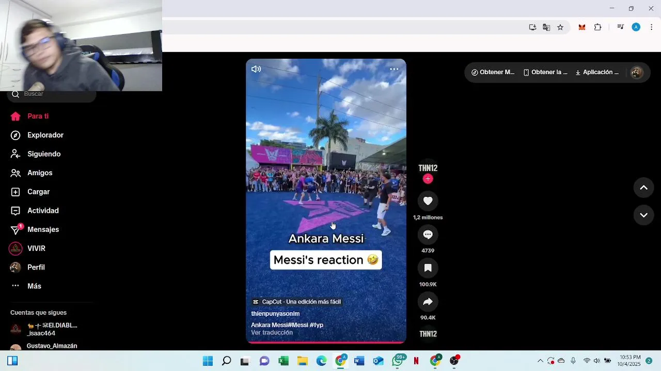The width and height of the screenshot is (661, 371).
Task: Open Excel from taskbar
Action: (284, 361)
